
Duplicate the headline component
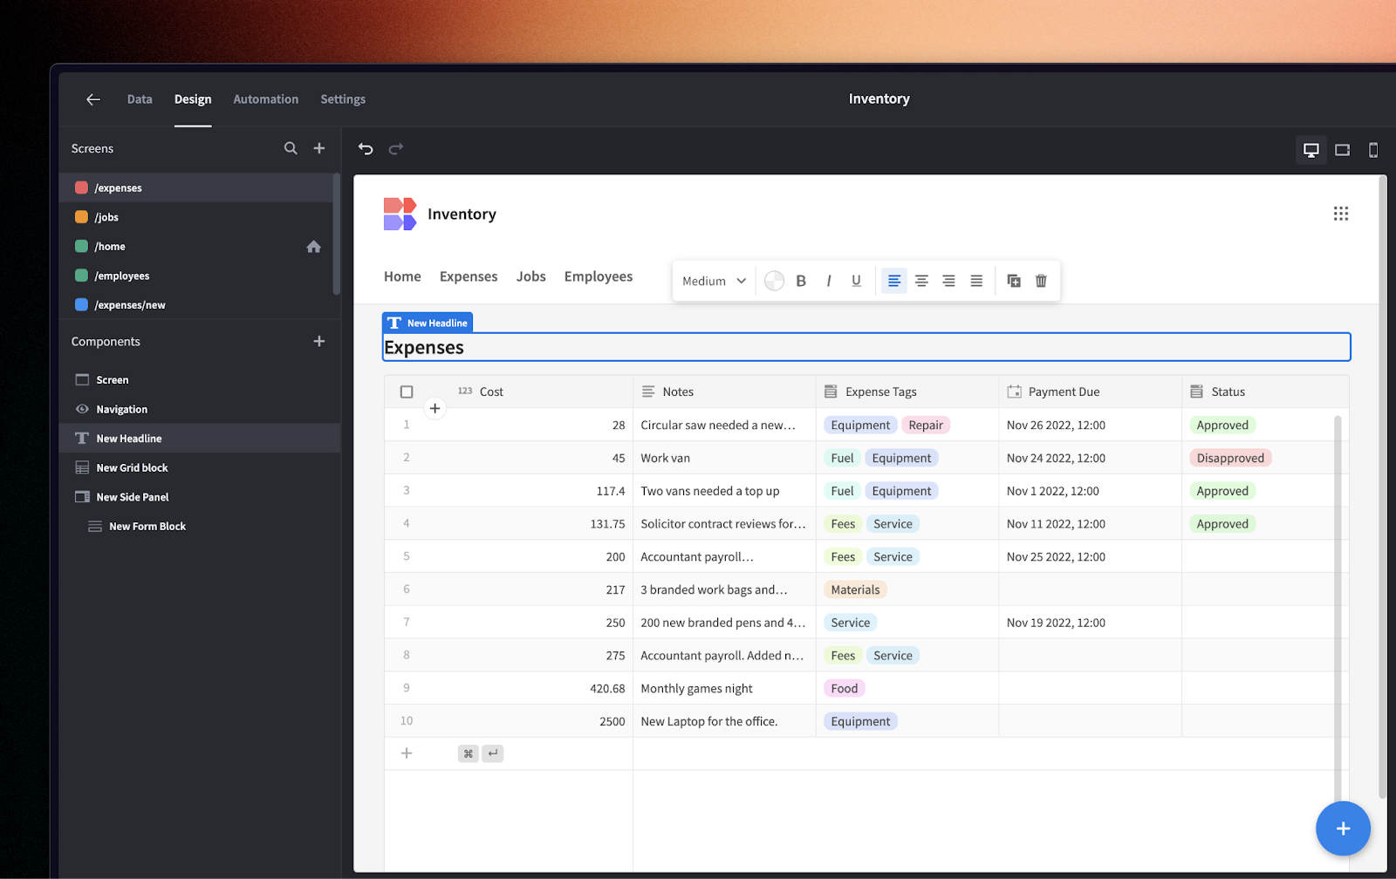(x=1012, y=280)
